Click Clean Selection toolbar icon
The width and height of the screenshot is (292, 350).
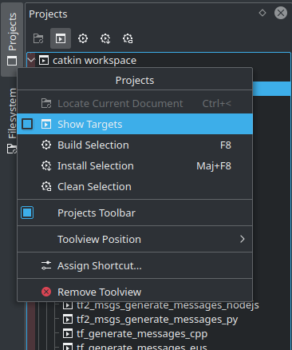click(128, 38)
